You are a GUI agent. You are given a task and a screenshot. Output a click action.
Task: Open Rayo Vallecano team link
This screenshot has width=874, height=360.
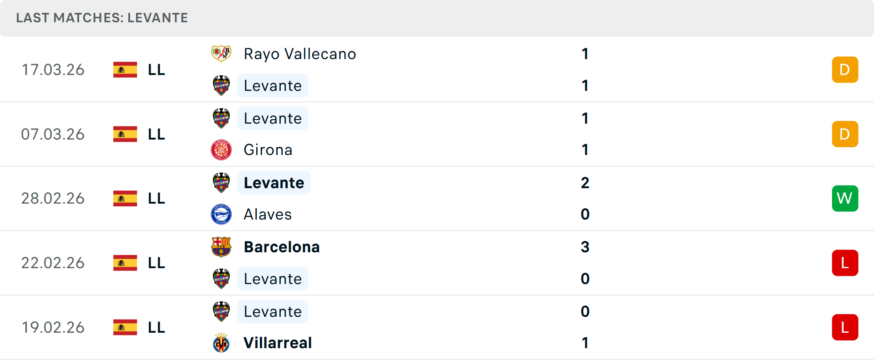pos(300,54)
